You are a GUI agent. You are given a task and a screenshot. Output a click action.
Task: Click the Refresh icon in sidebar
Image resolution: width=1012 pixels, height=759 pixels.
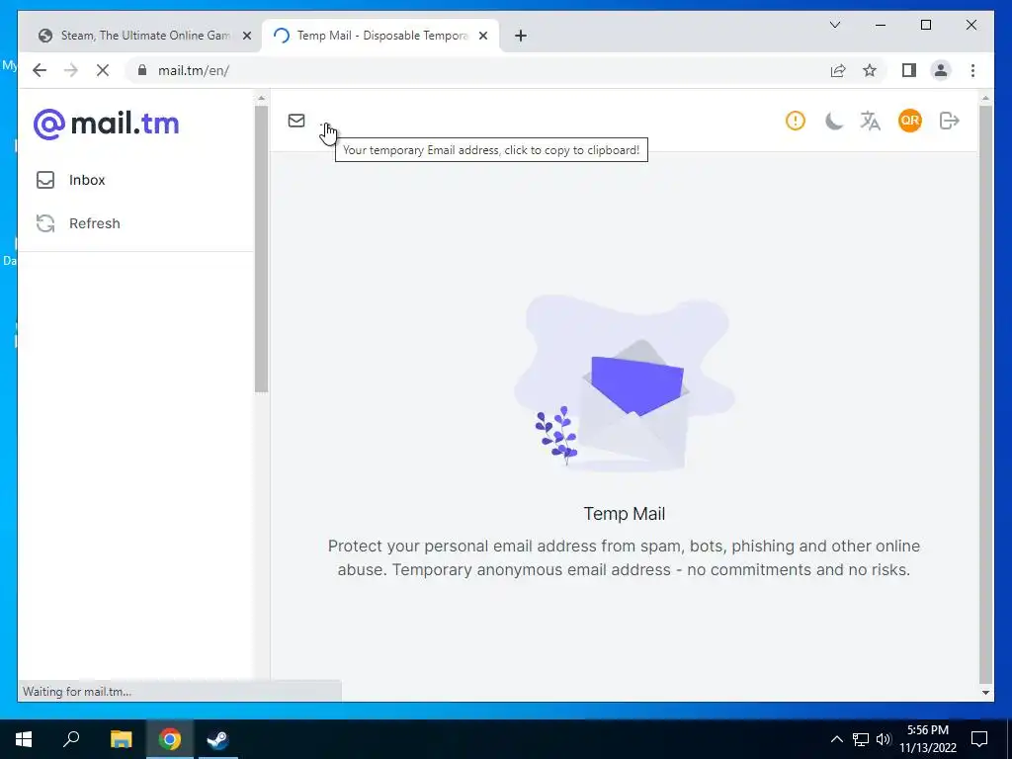click(45, 223)
